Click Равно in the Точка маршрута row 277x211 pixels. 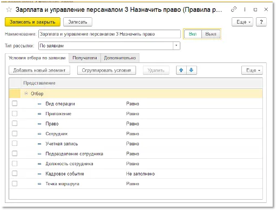(132, 184)
